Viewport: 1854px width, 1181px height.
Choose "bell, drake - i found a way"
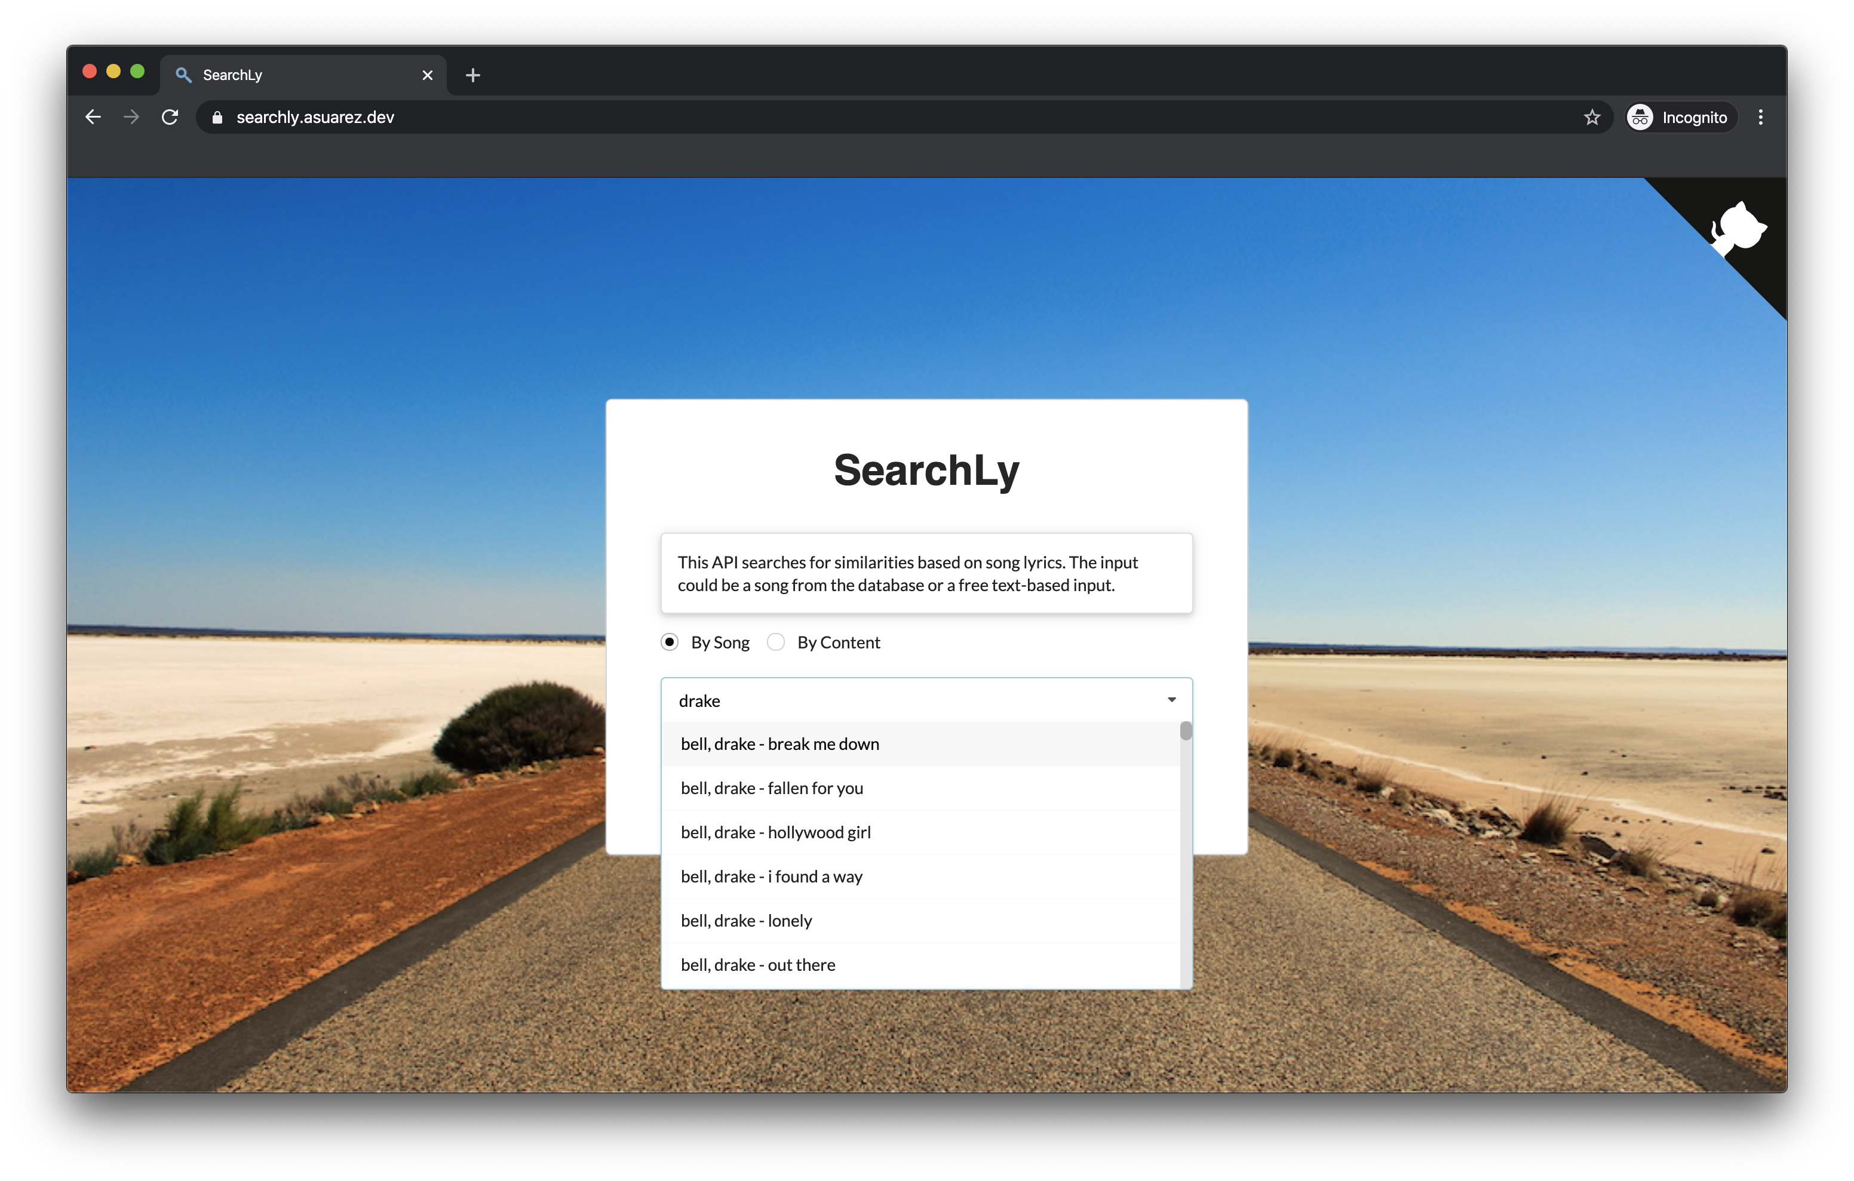[772, 877]
